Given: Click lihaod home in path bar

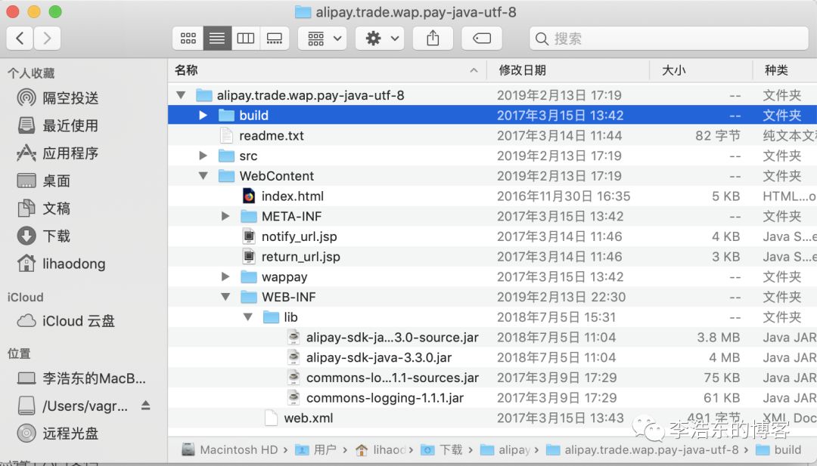Looking at the screenshot, I should (x=380, y=450).
